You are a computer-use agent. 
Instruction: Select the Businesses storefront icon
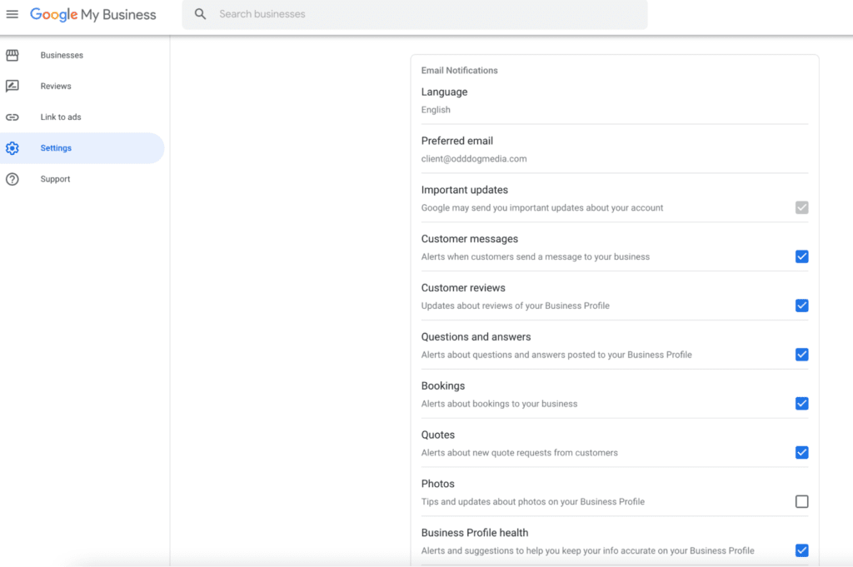coord(12,55)
